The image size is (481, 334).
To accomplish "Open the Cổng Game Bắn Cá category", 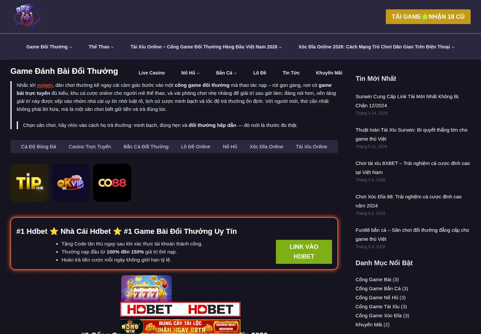I will (x=378, y=289).
